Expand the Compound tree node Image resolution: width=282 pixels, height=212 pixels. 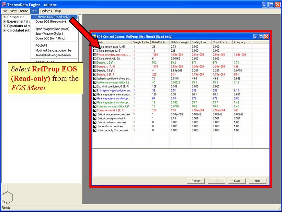(x=4, y=17)
